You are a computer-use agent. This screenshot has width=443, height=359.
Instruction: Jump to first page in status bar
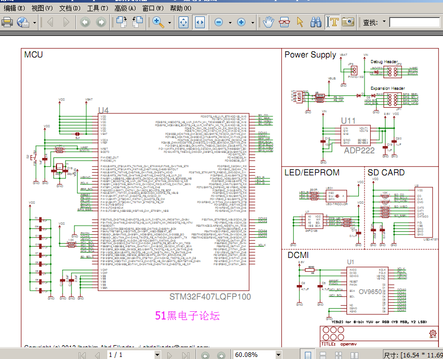click(x=82, y=355)
